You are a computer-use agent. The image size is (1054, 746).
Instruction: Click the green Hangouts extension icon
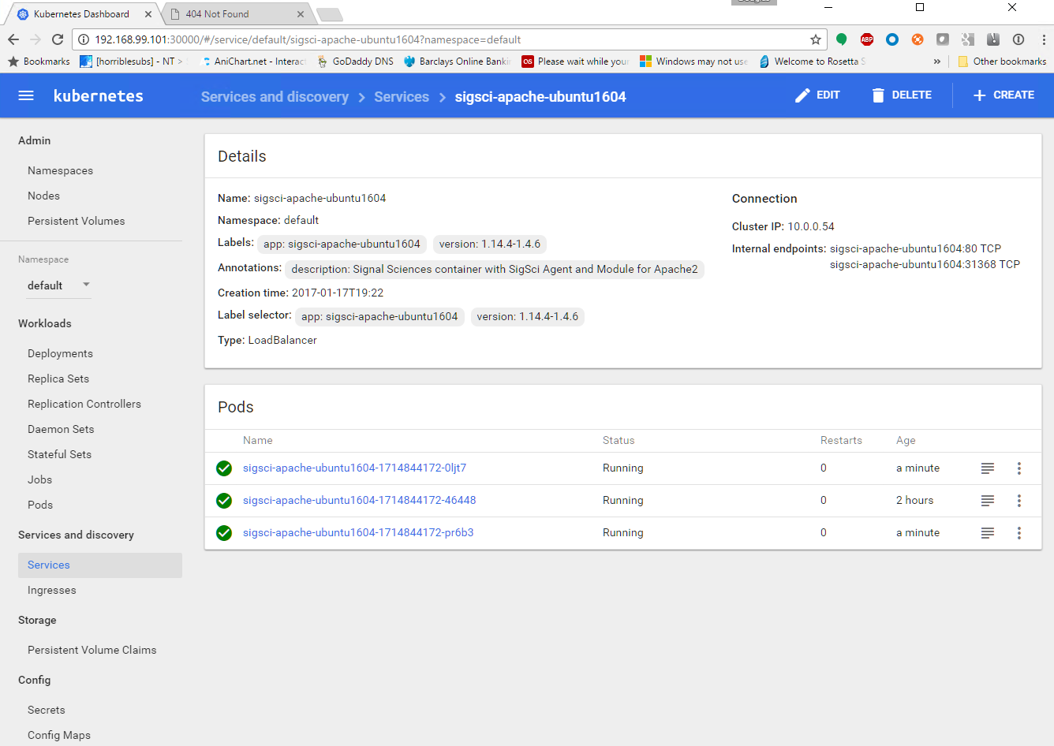tap(842, 39)
